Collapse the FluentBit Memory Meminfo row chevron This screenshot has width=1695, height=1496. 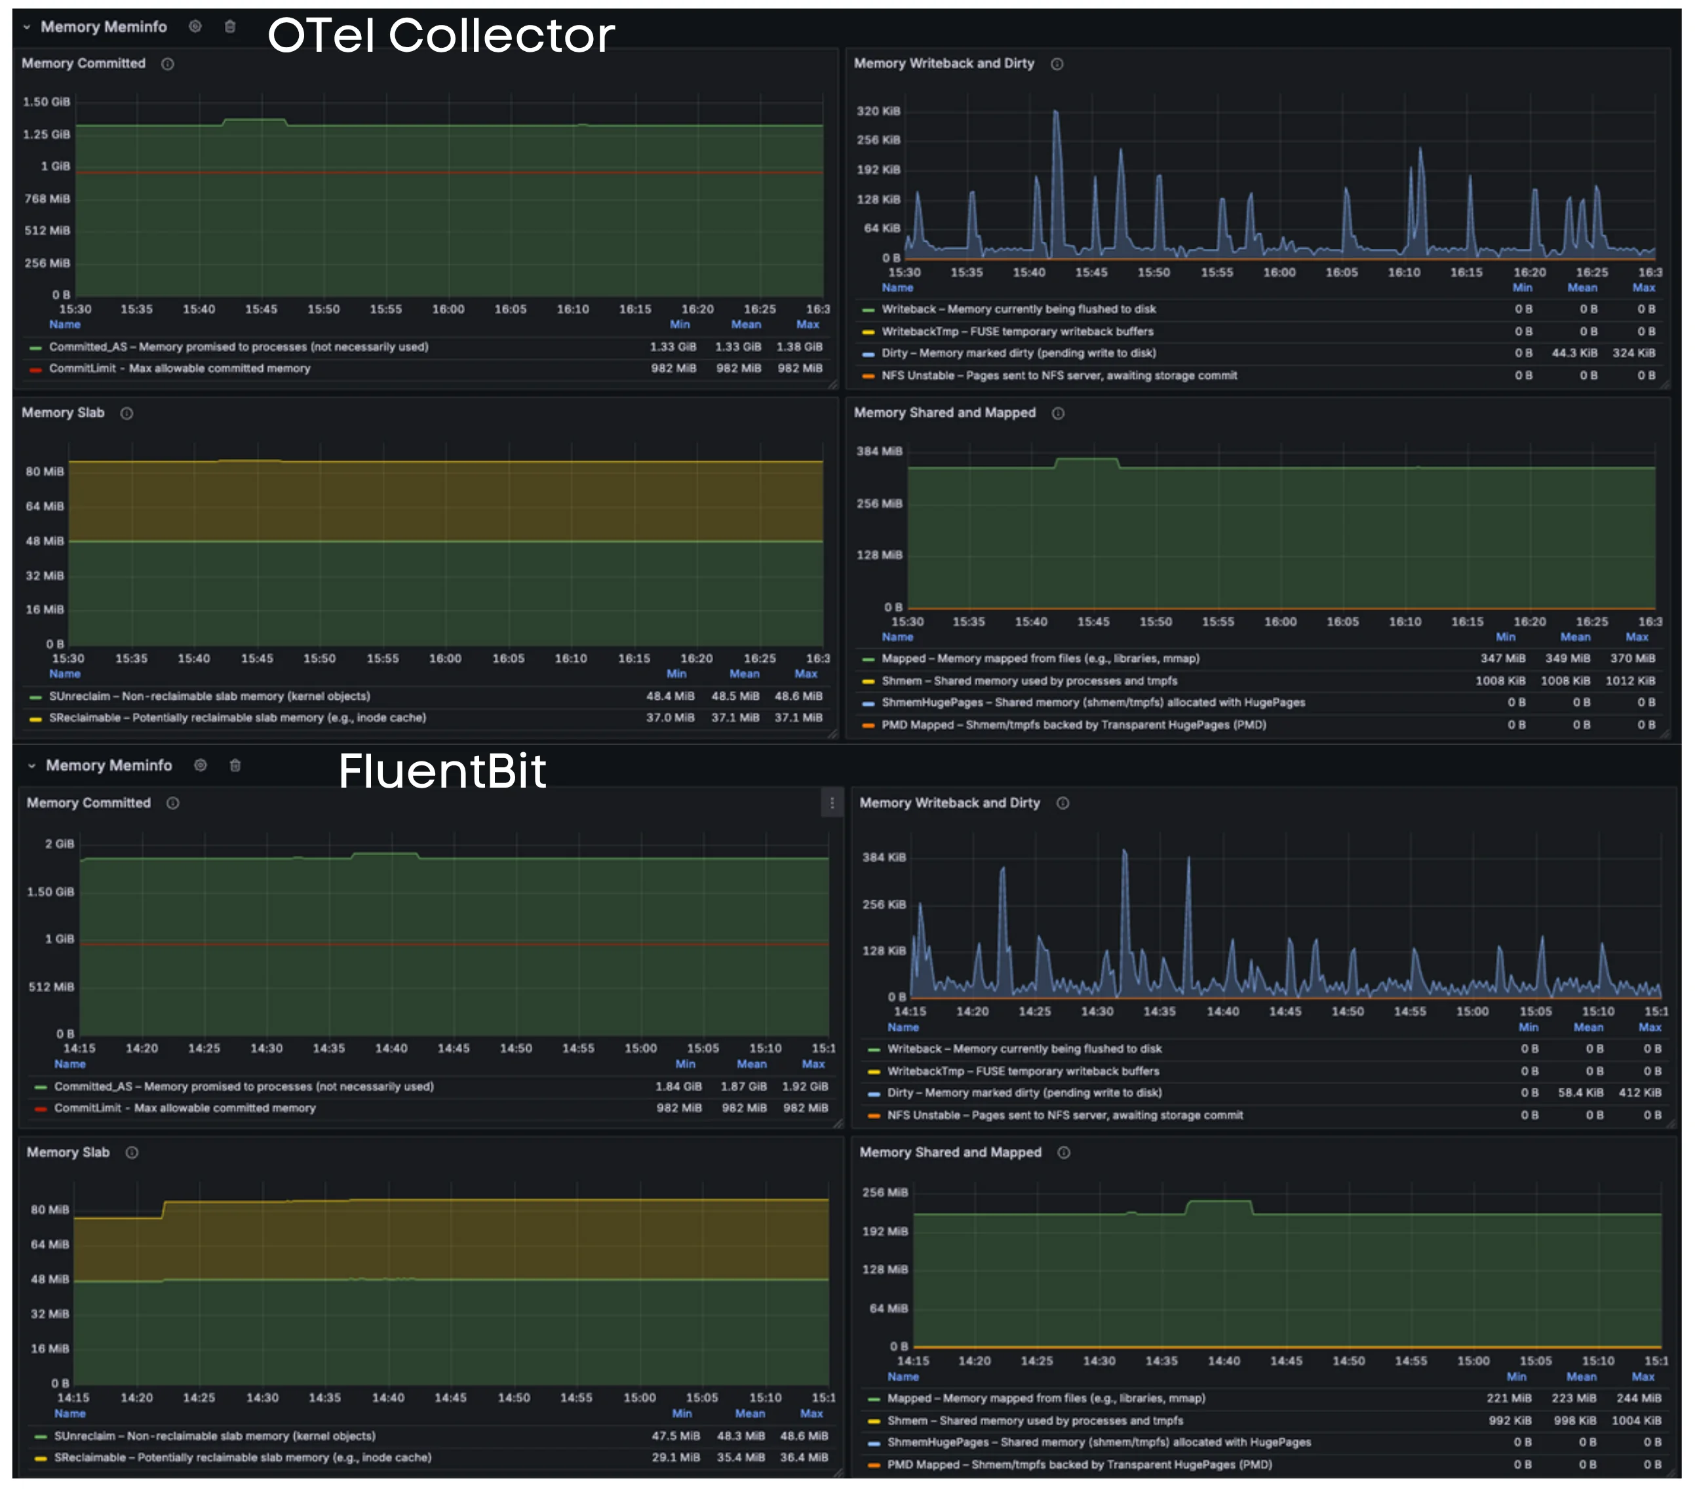coord(31,766)
